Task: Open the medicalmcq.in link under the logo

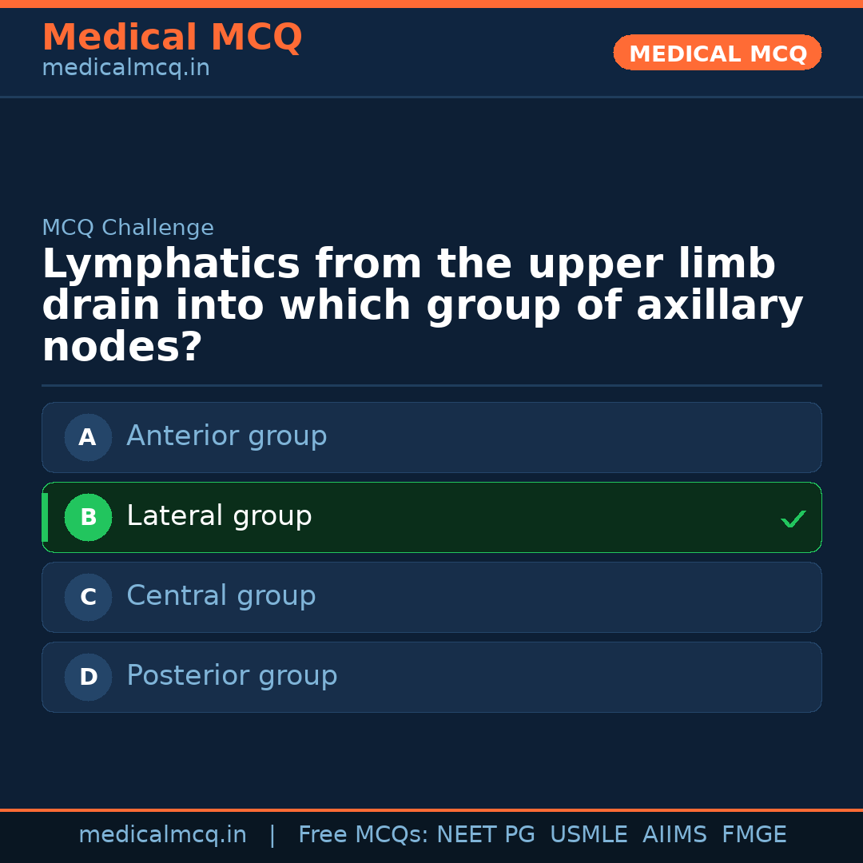Action: click(125, 68)
